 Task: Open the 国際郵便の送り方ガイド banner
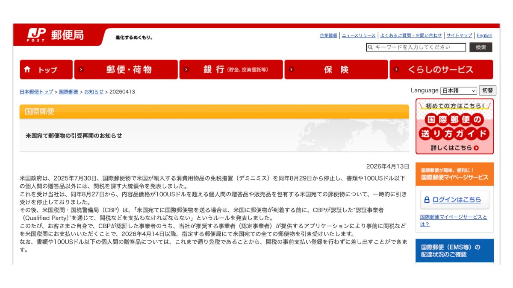(454, 126)
